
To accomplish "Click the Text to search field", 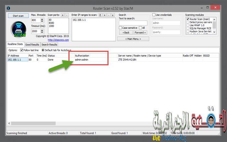I will (x=133, y=23).
